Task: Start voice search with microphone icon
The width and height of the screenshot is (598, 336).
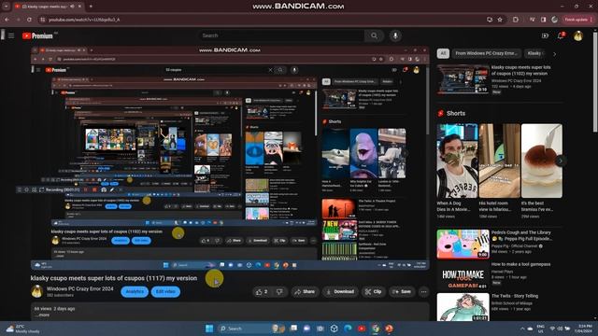Action: (395, 35)
